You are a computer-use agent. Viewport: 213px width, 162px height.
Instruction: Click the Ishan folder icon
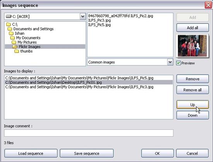(x=11, y=33)
